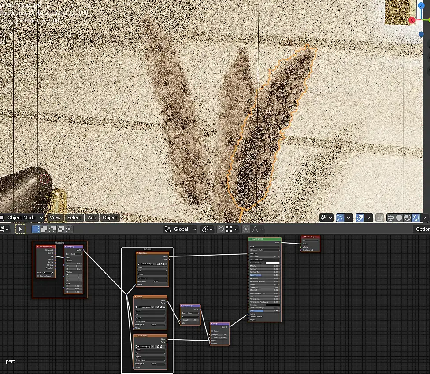The image size is (430, 374).
Task: Choose the intersect selection mode icon
Action: click(69, 229)
